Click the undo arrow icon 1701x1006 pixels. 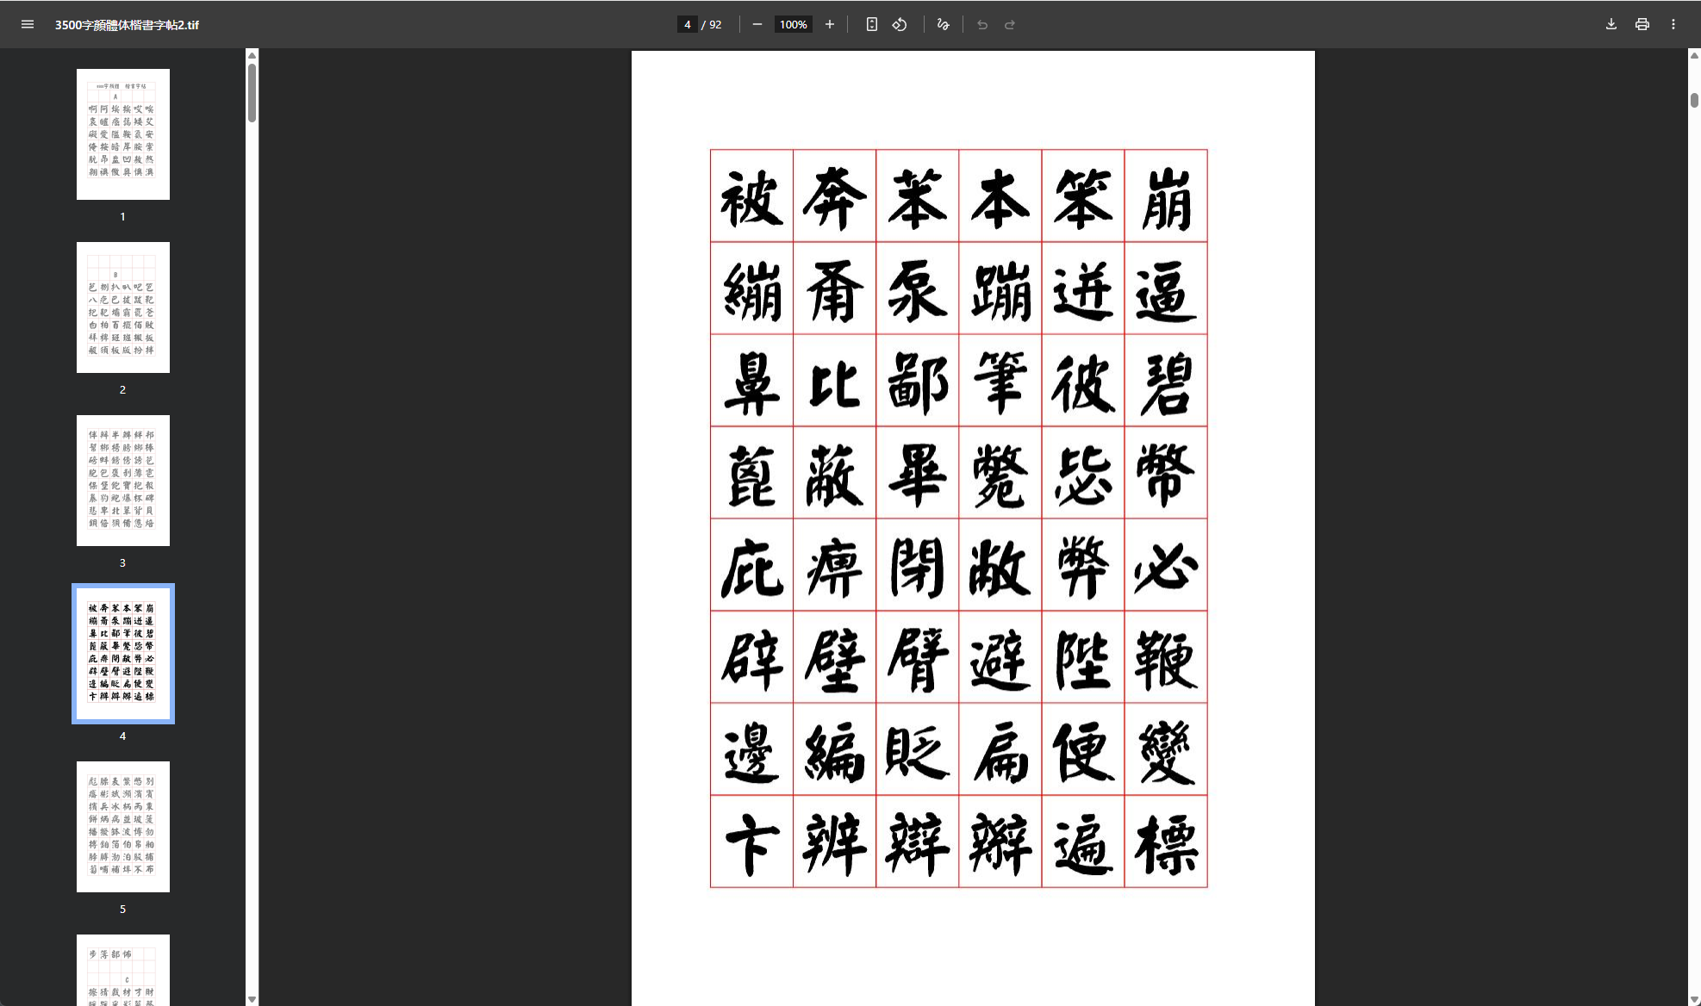982,24
